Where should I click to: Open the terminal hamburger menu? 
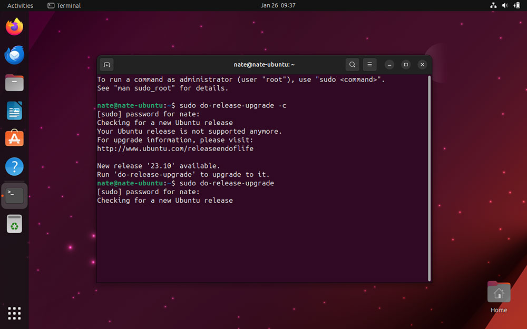[369, 64]
